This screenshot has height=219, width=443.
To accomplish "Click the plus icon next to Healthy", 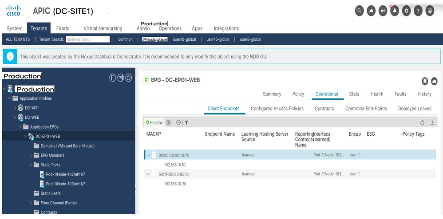I will tap(168, 122).
